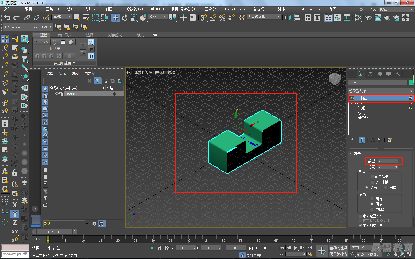415x259 pixels.
Task: Open the File menu
Action: [10, 9]
